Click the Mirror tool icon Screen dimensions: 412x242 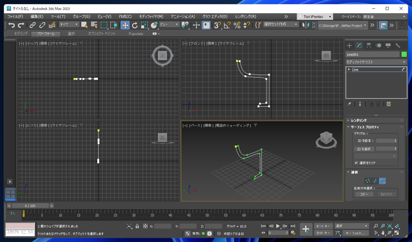[x=305, y=25]
